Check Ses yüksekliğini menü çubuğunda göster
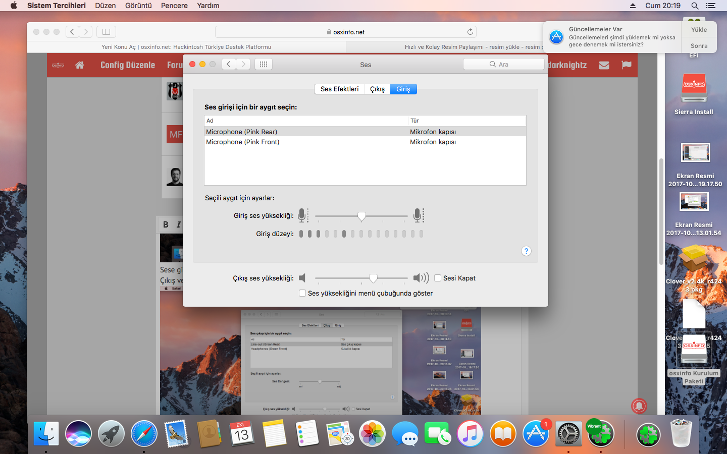 click(x=302, y=293)
